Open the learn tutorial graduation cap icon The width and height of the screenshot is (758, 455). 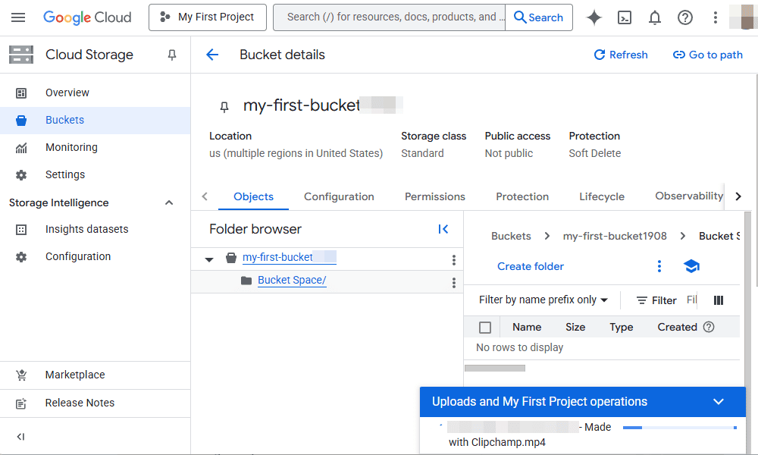[691, 266]
